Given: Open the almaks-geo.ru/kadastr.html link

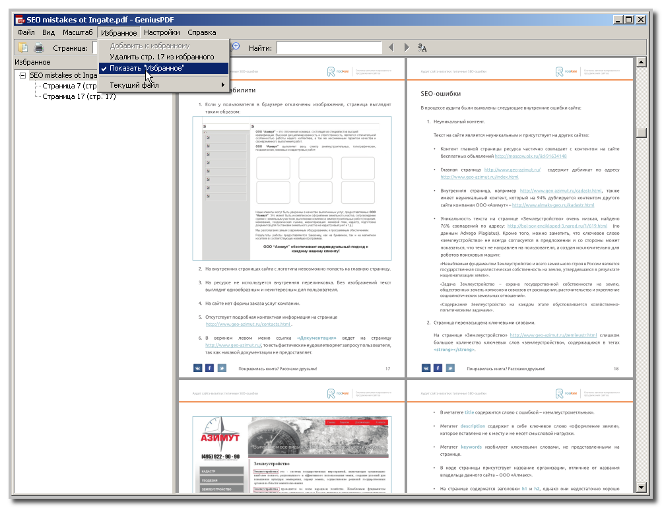Looking at the screenshot, I should [553, 205].
